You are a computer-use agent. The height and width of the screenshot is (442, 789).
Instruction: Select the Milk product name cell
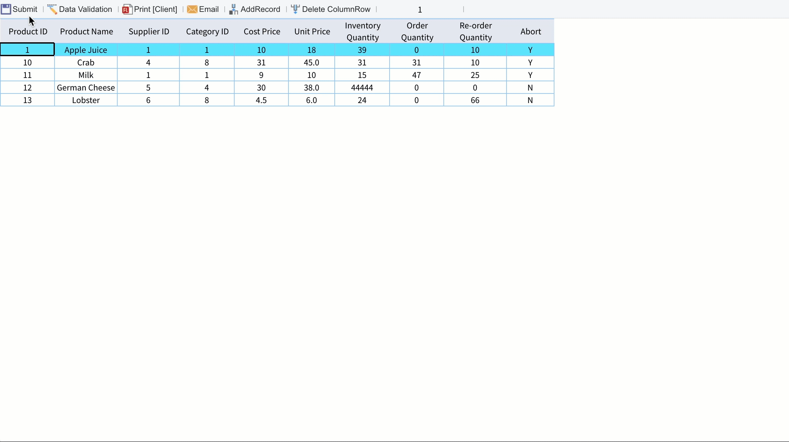pos(86,75)
